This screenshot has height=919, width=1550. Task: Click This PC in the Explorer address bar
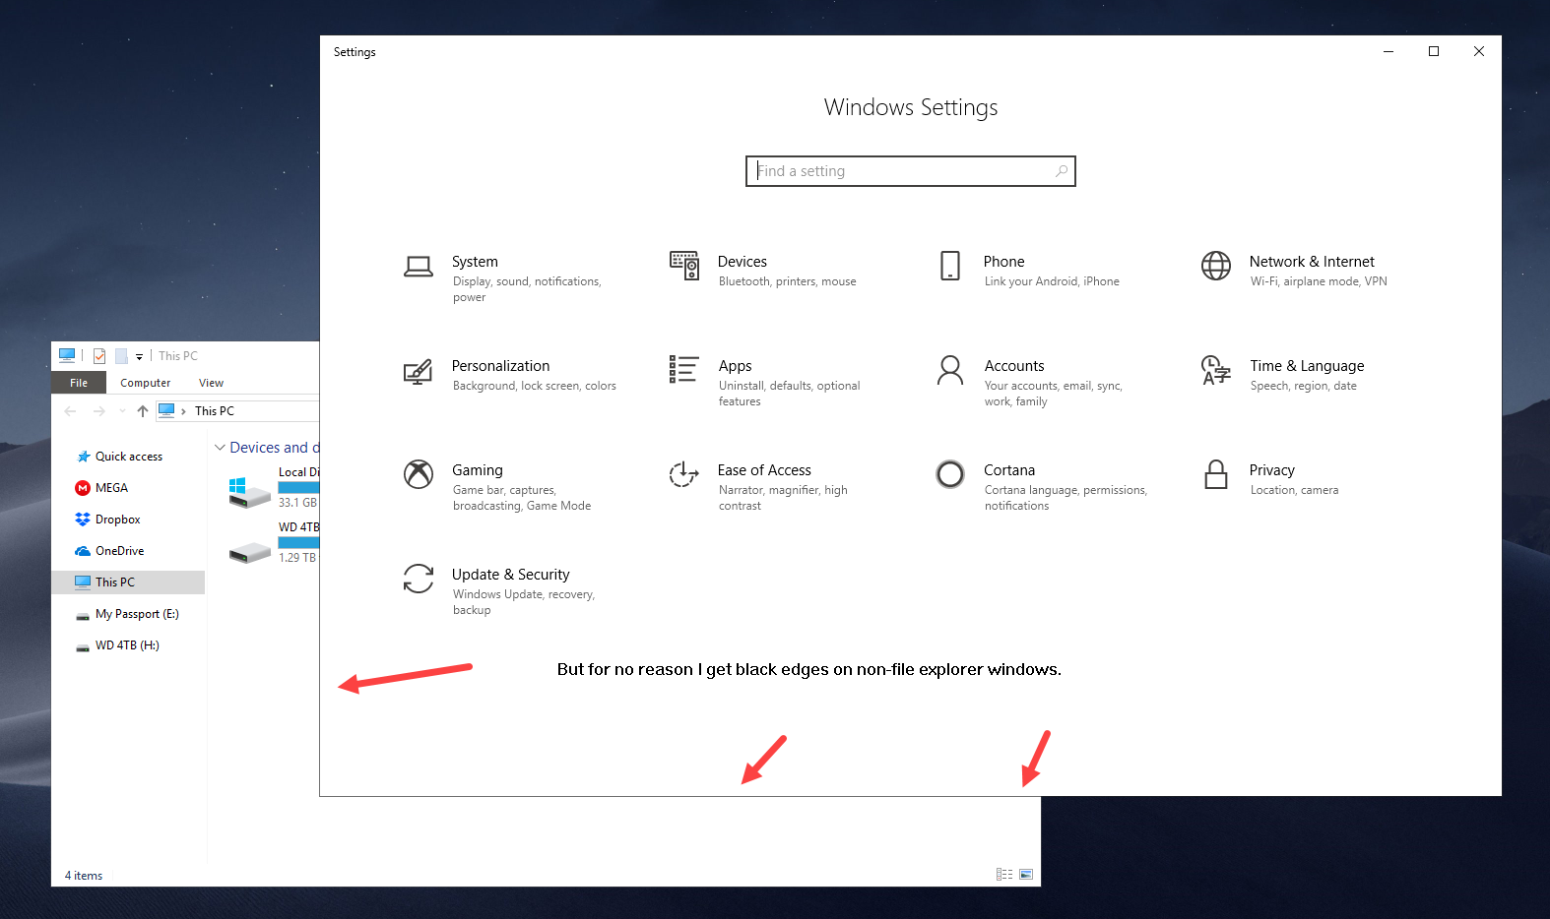pos(215,411)
